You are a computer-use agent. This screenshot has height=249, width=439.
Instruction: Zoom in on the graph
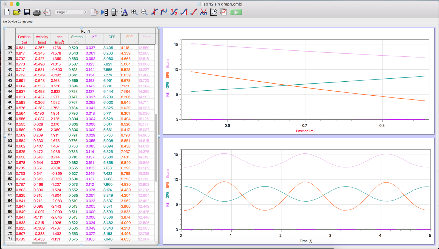coord(134,12)
